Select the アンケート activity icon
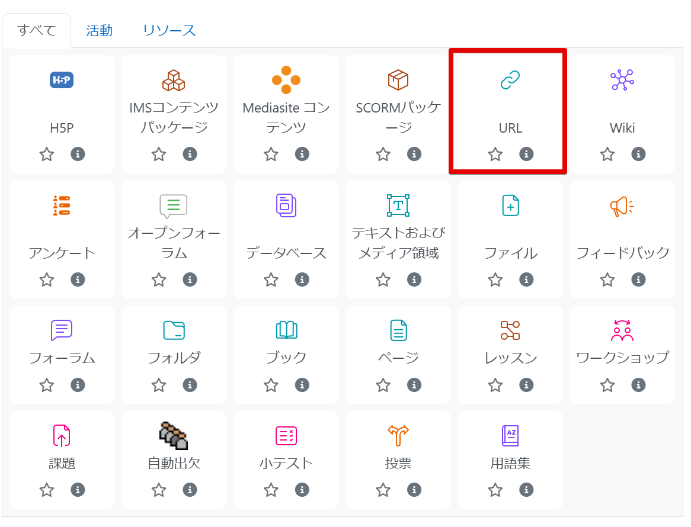Image resolution: width=691 pixels, height=527 pixels. point(61,204)
